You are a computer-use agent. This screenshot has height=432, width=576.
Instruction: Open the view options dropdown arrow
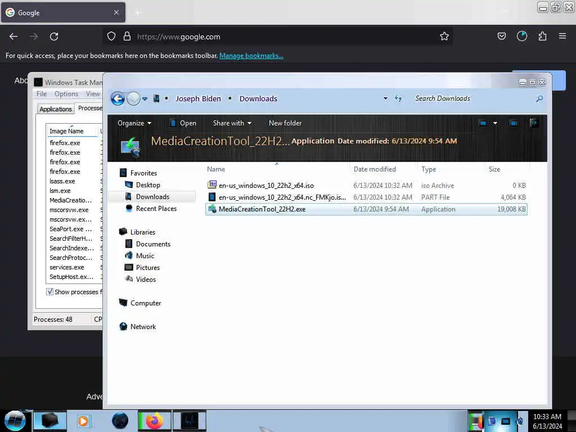(495, 123)
